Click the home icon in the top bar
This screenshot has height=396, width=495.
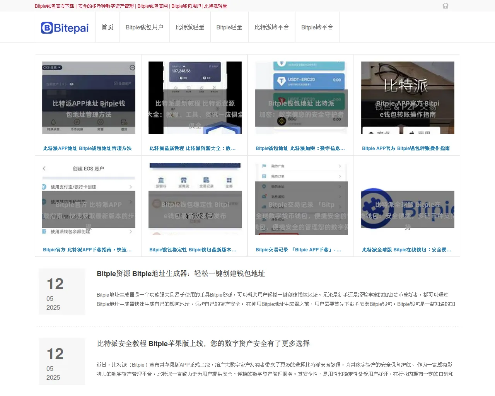(445, 6)
